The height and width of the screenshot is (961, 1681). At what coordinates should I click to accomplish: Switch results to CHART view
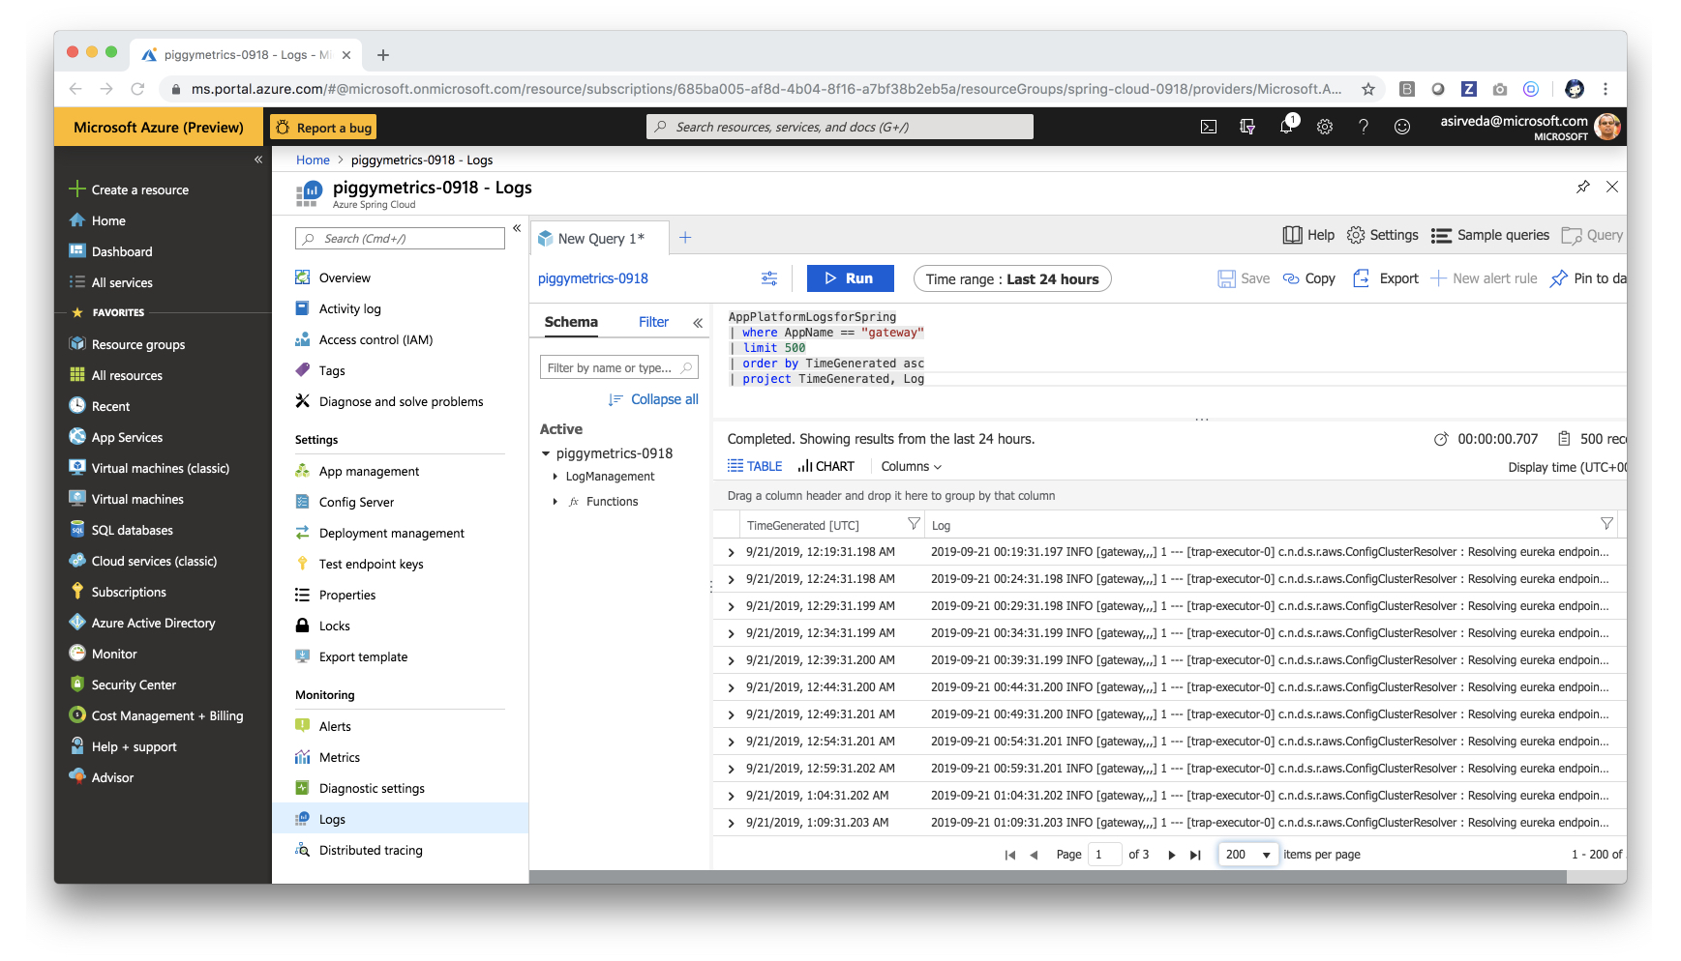click(826, 466)
